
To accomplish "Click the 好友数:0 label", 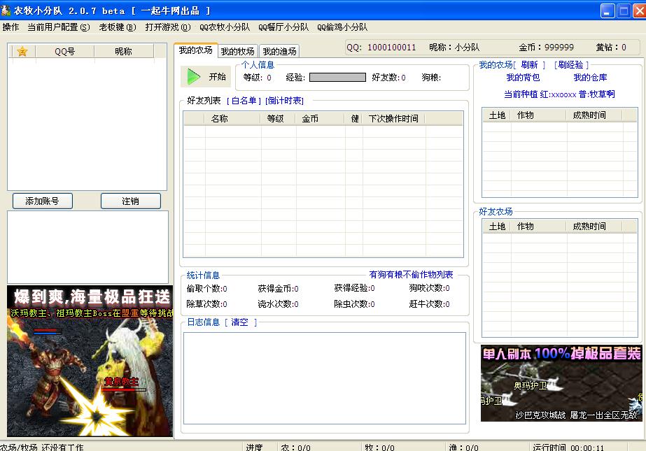I will tap(388, 78).
